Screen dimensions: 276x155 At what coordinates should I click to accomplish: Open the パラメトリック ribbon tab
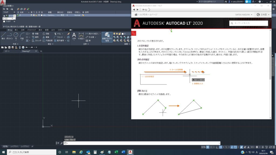32,30
